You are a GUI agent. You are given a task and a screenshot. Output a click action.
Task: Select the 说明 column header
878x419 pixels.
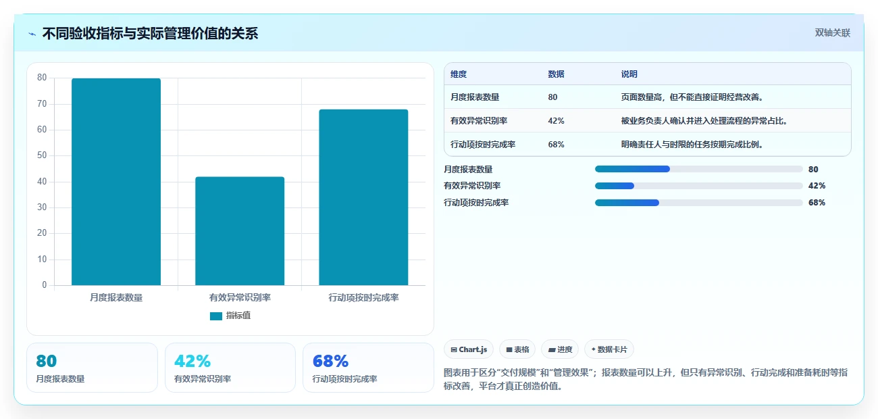click(629, 74)
